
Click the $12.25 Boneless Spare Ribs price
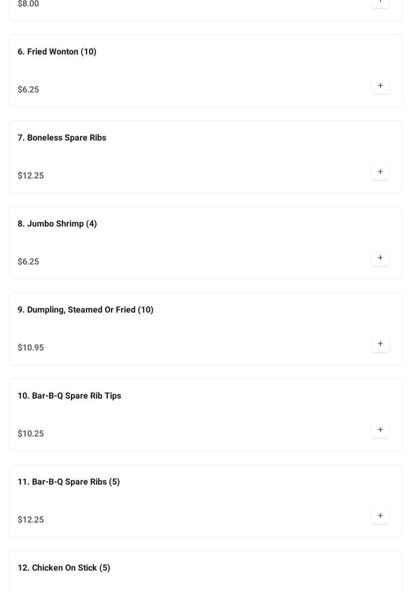point(31,176)
